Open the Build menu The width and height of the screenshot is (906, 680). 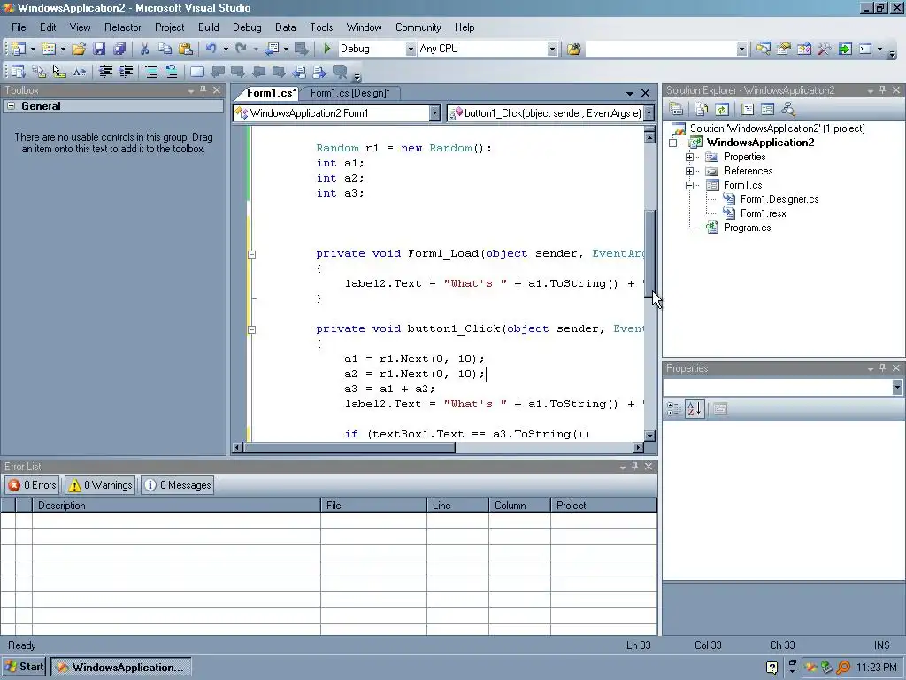click(x=208, y=27)
